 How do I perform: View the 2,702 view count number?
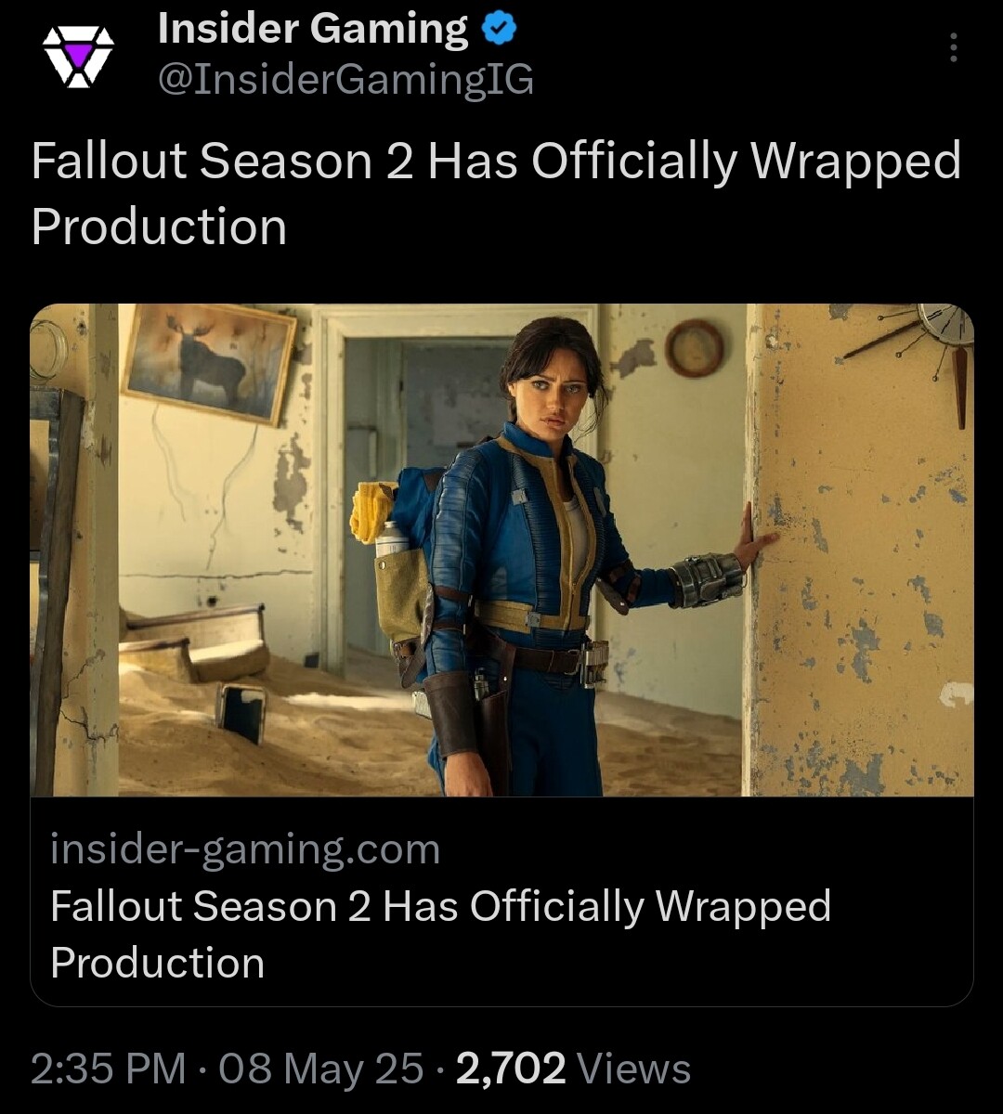click(x=510, y=1069)
